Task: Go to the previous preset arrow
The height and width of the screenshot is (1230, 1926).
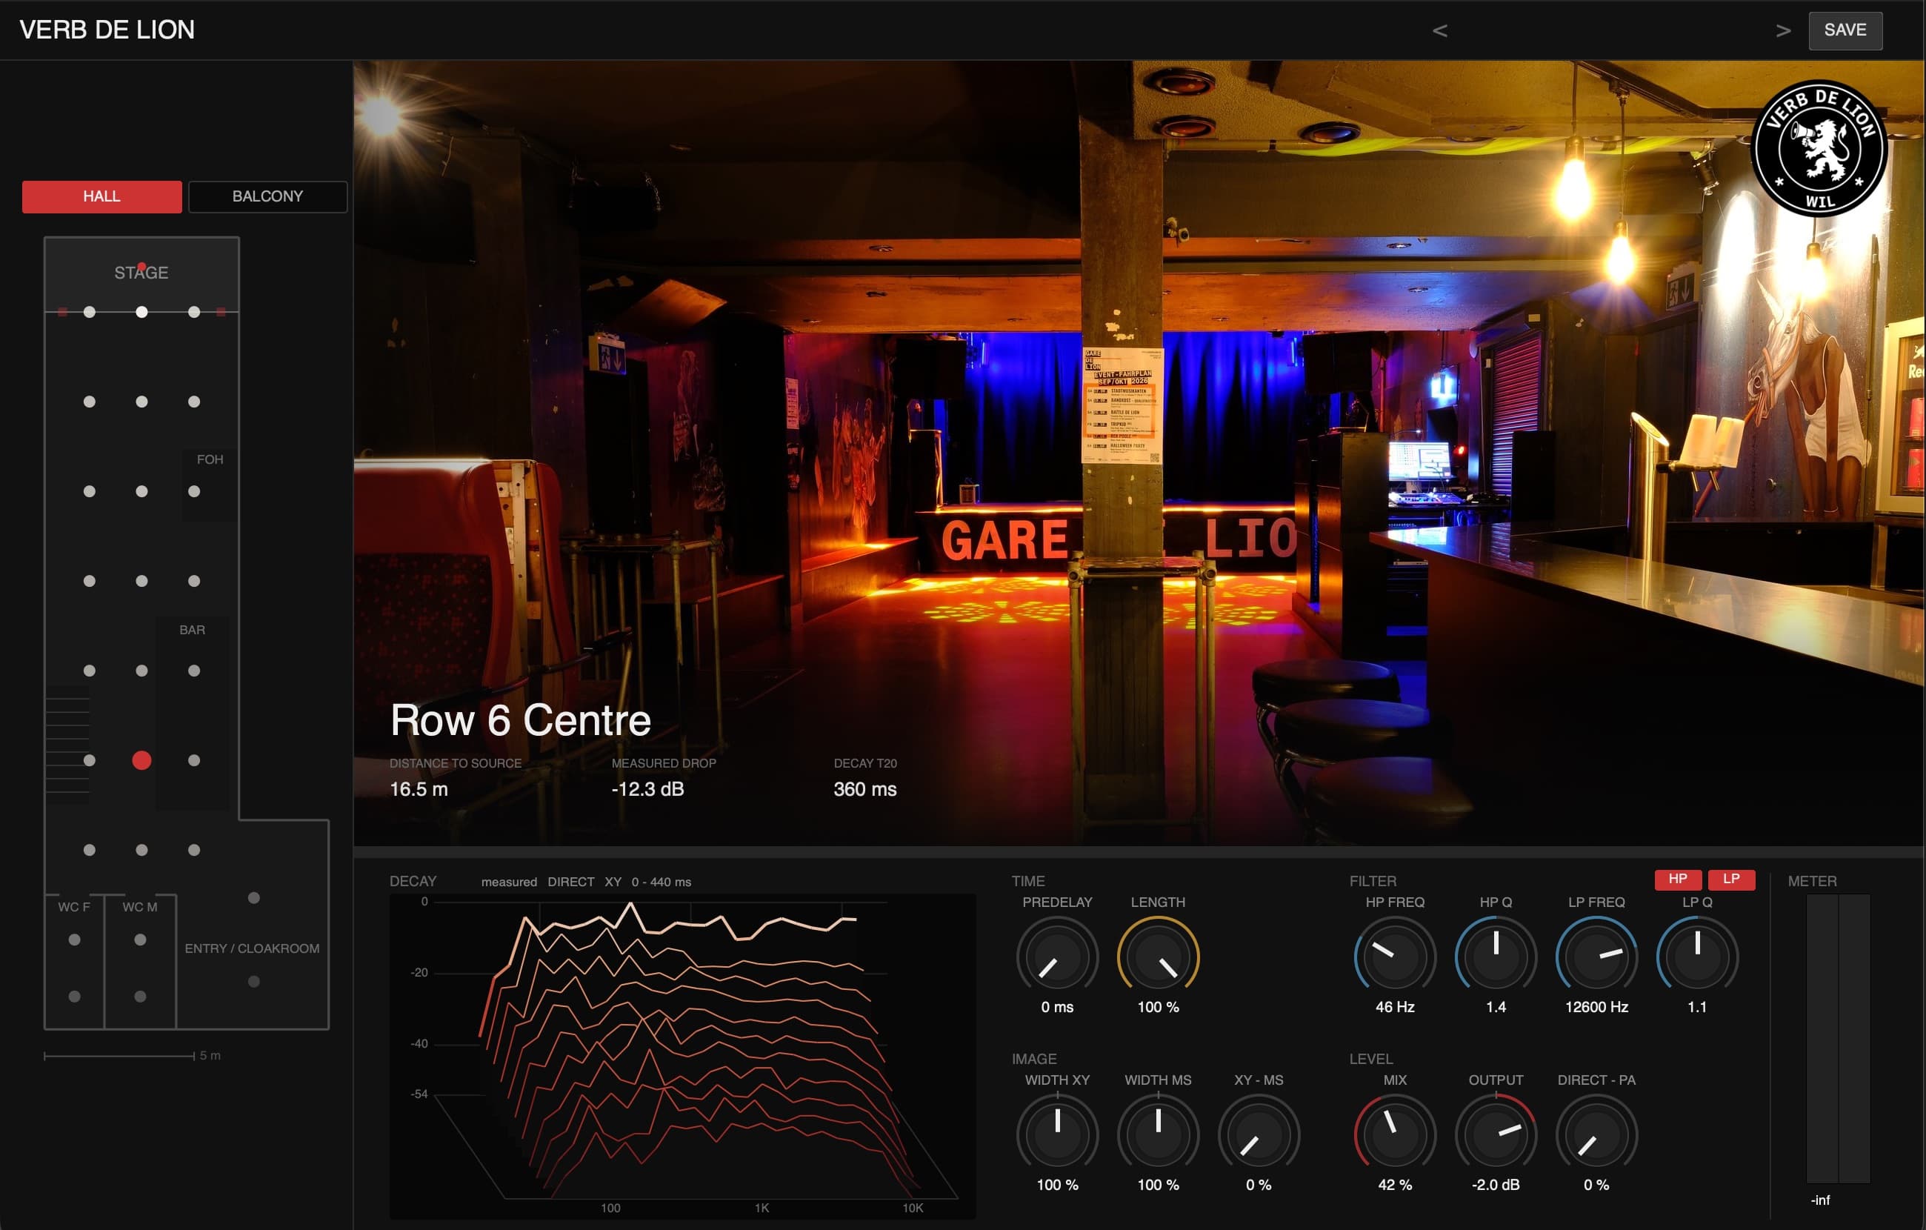Action: click(1440, 30)
